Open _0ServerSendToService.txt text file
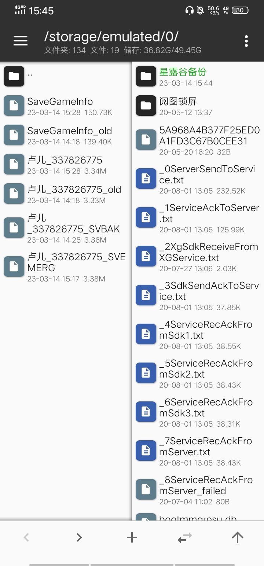The image size is (264, 566). (x=207, y=175)
